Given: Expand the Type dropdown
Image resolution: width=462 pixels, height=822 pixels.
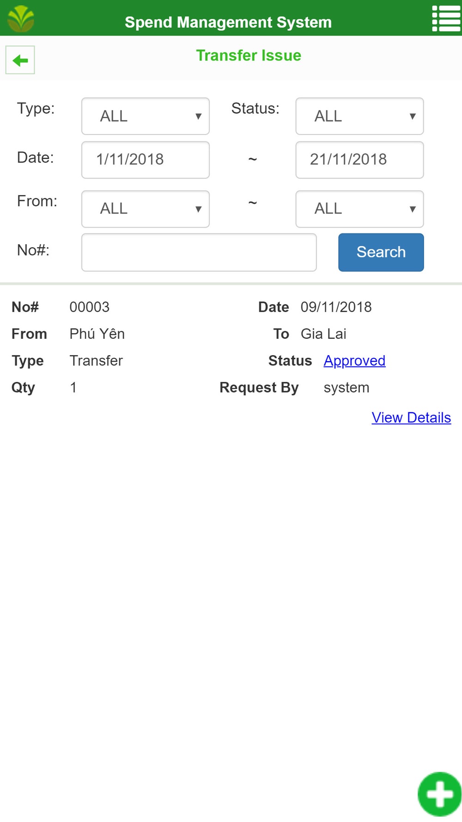Looking at the screenshot, I should tap(146, 116).
